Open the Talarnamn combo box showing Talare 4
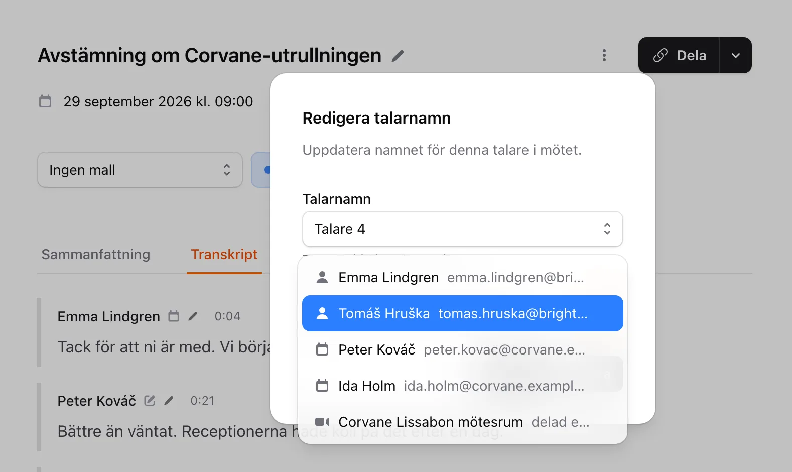Screen dimensions: 792x472 click(x=463, y=229)
